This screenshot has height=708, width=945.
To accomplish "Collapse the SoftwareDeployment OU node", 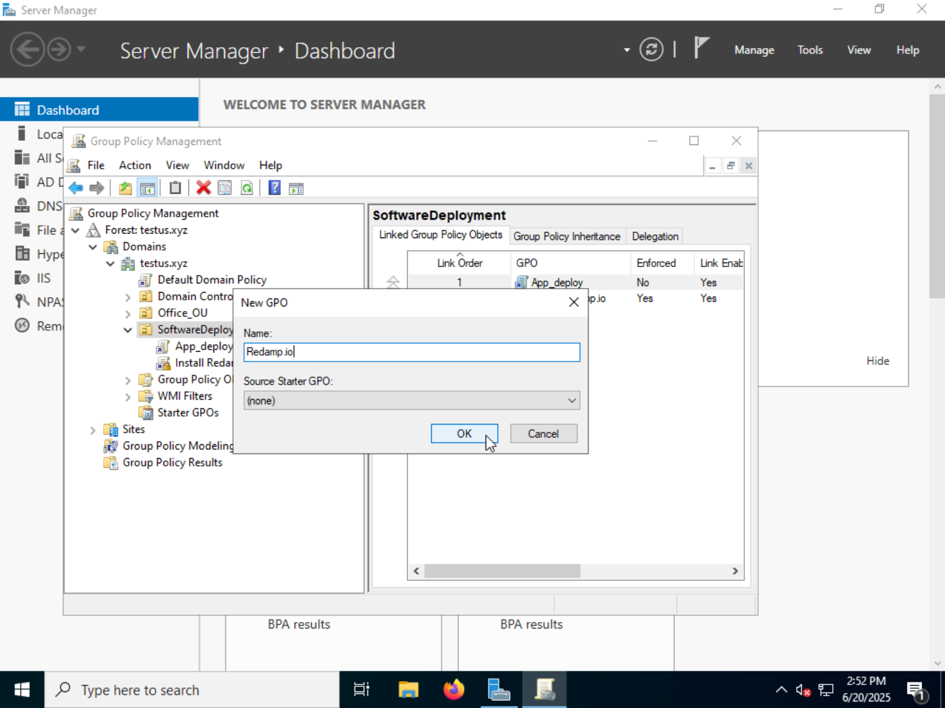I will point(128,330).
